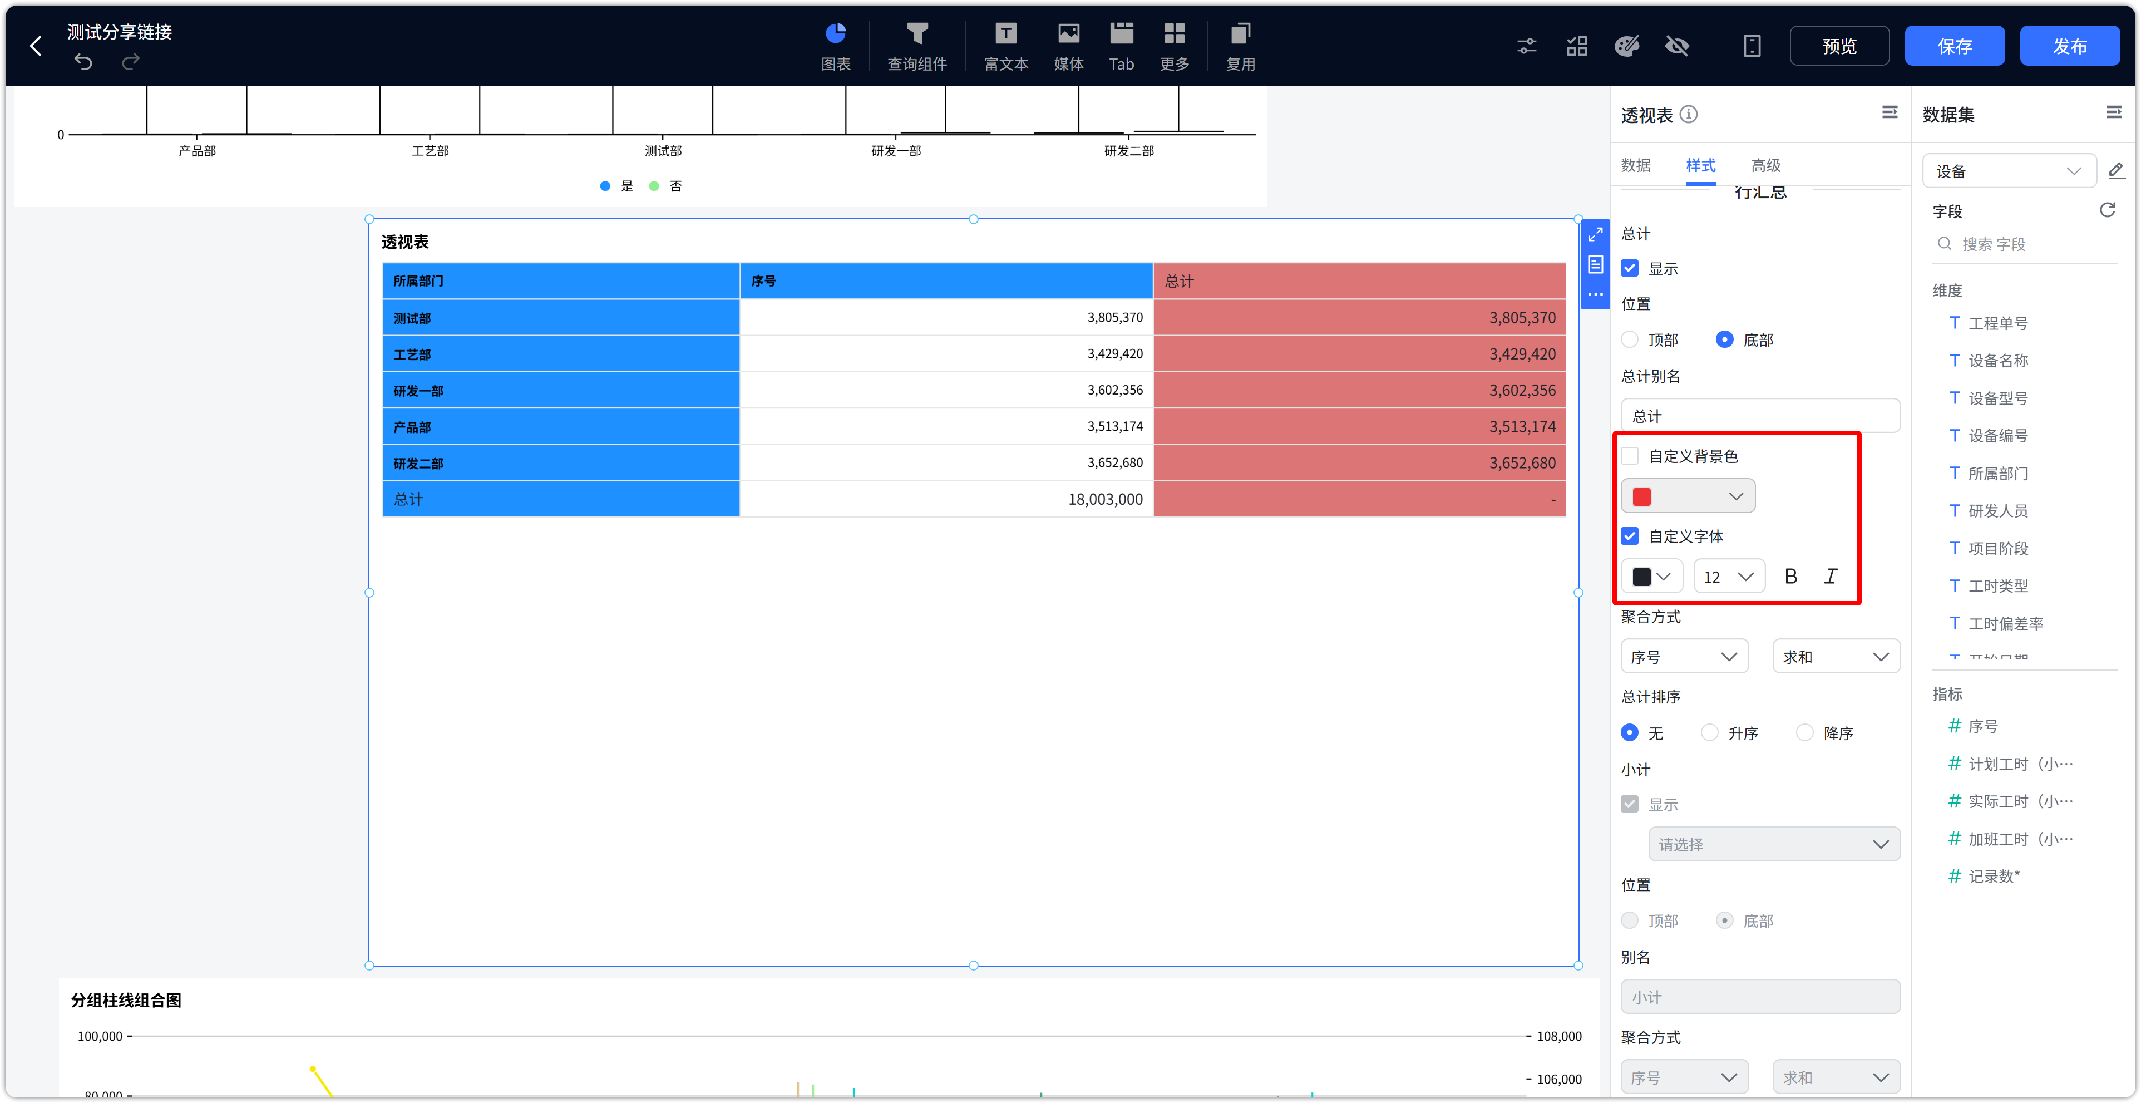Edit the 设备 dataset pencil icon
Image resolution: width=2141 pixels, height=1103 pixels.
pyautogui.click(x=2116, y=171)
